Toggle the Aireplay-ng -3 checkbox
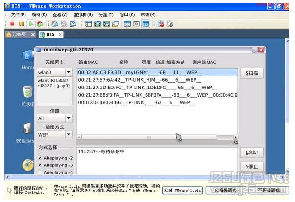 click(40, 165)
